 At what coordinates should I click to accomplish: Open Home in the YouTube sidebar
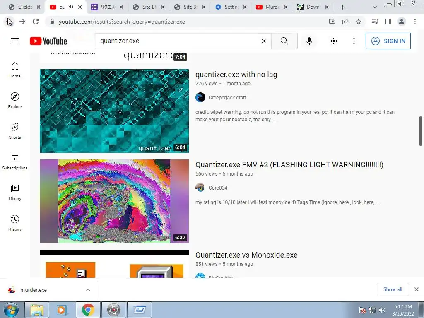[15, 70]
